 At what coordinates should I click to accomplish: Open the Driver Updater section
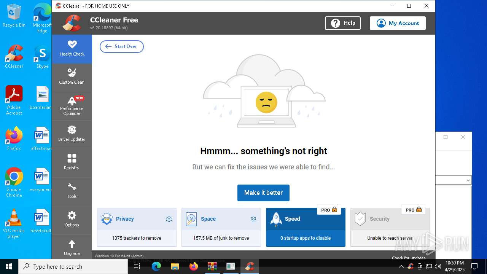[72, 134]
